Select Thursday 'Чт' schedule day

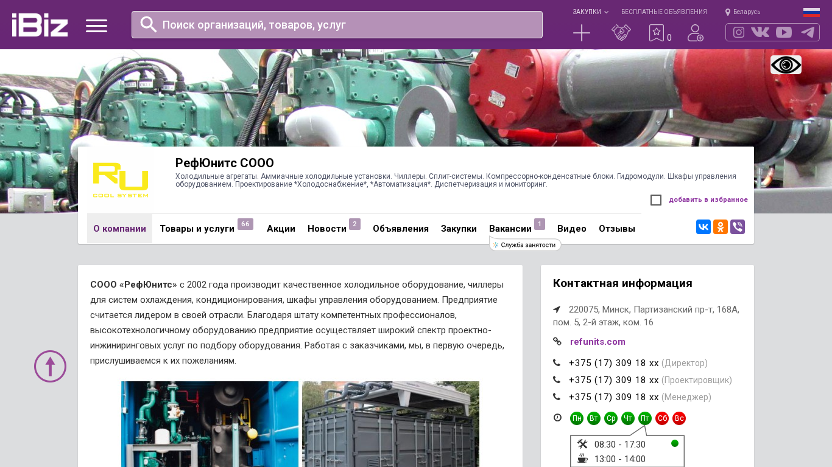tap(628, 418)
